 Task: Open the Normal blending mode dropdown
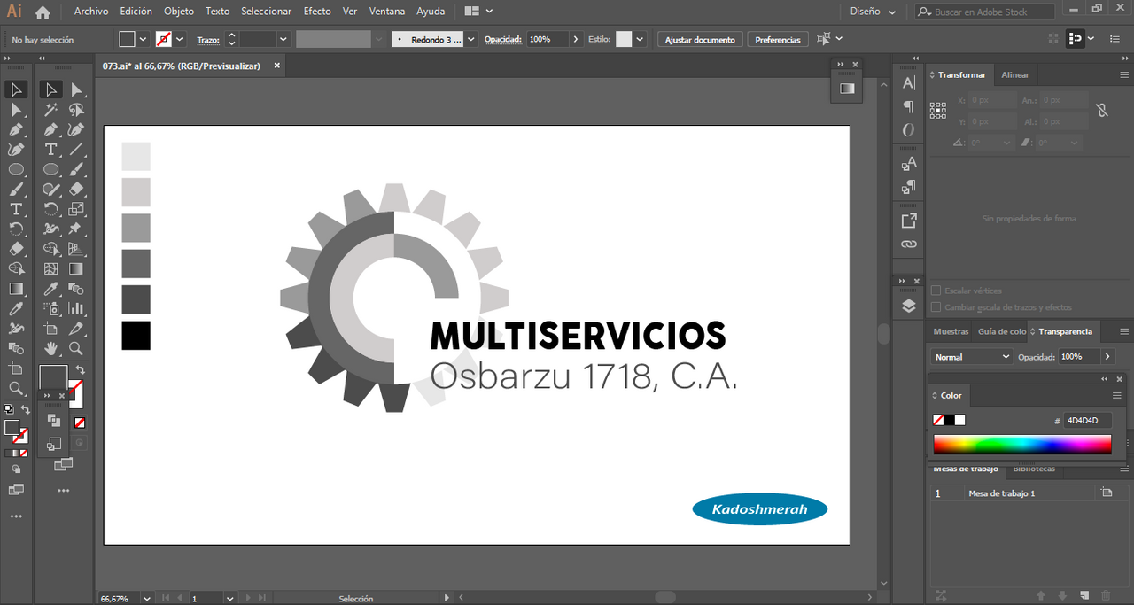(972, 356)
